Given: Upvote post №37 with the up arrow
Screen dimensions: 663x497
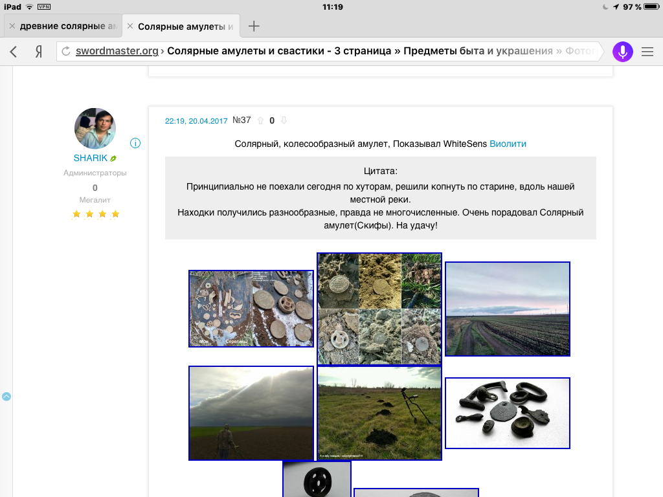Looking at the screenshot, I should 261,120.
